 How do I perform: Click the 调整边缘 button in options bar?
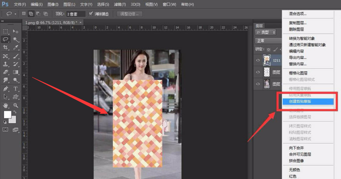[129, 14]
